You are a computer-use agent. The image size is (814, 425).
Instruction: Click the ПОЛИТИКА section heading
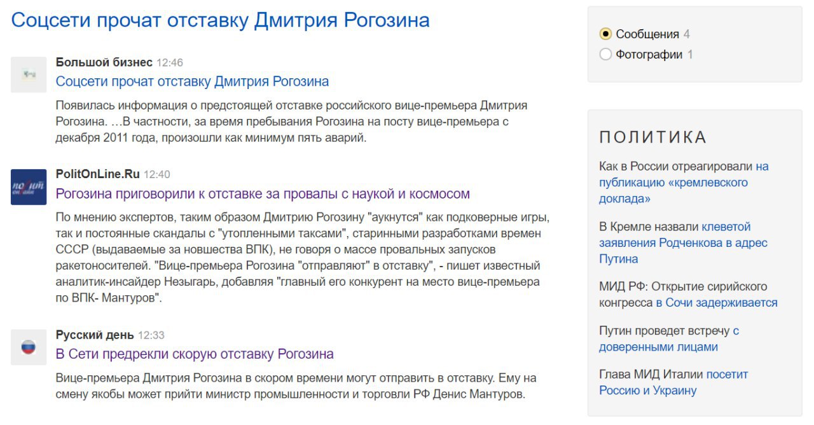[x=653, y=137]
